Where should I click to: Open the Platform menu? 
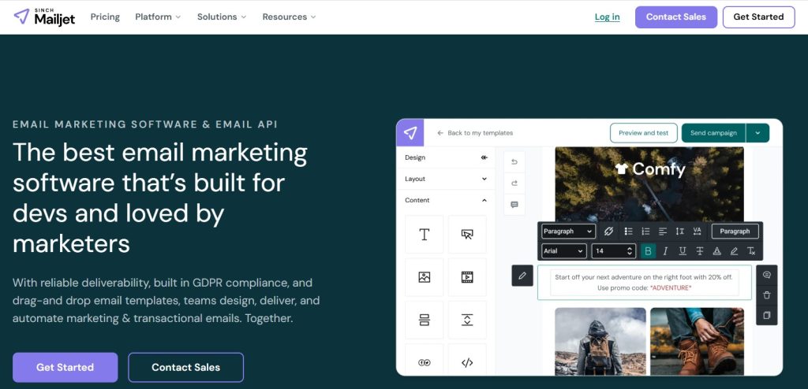tap(158, 17)
